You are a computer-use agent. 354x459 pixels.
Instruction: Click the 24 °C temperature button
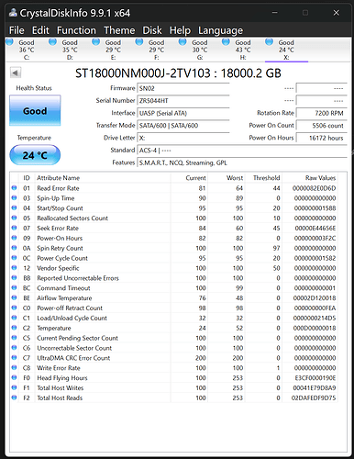[35, 155]
